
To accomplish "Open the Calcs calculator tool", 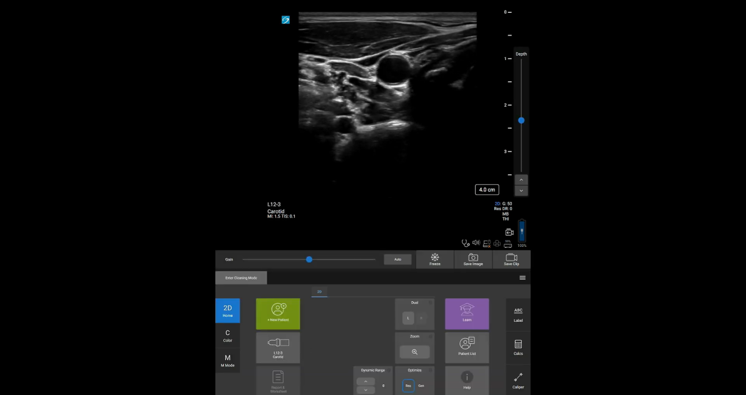I will click(518, 347).
